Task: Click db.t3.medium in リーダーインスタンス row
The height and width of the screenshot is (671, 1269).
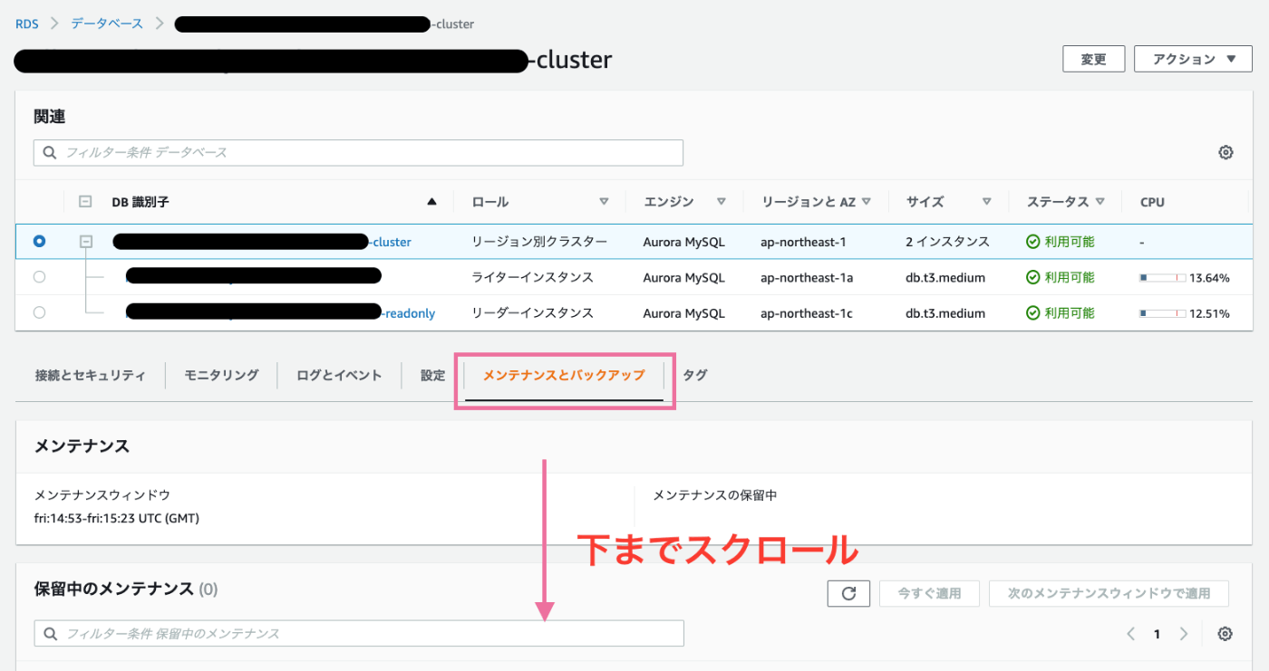Action: click(945, 312)
